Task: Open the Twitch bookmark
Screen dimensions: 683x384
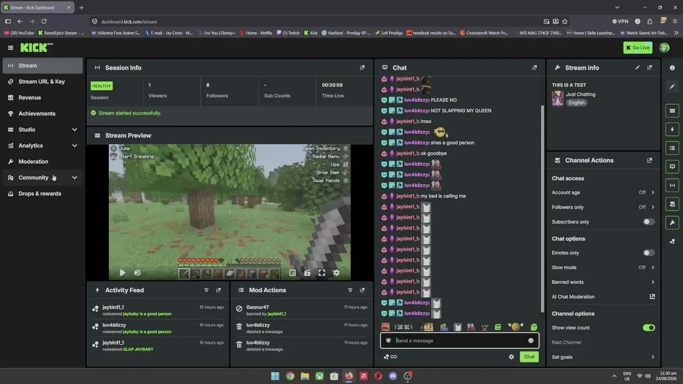Action: click(x=287, y=33)
